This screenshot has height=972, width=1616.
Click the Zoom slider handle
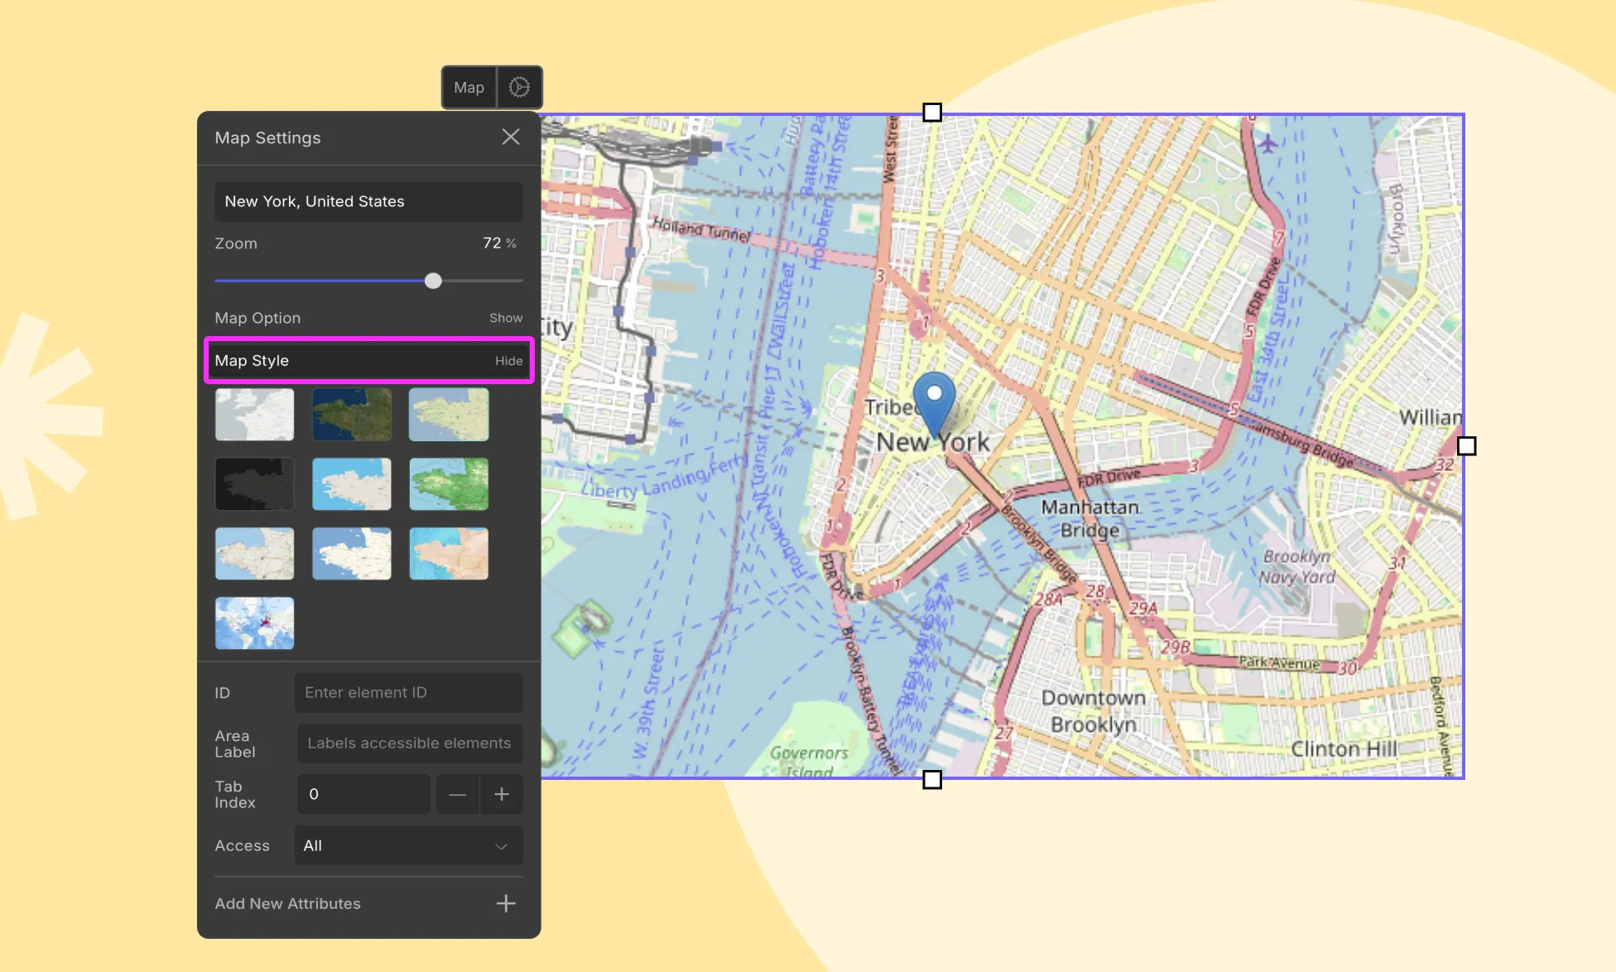(x=433, y=281)
